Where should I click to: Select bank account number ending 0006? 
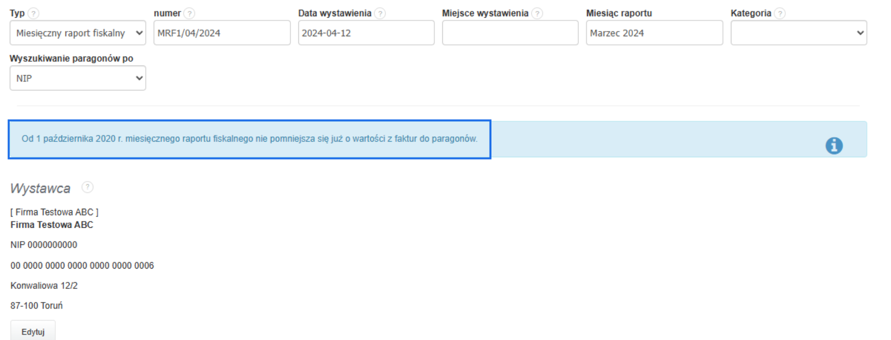pyautogui.click(x=82, y=266)
